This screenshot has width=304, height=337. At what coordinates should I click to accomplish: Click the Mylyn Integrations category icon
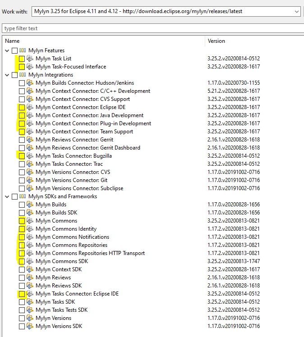click(x=23, y=75)
